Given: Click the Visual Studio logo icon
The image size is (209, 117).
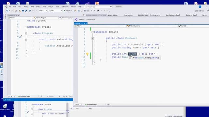Looking at the screenshot, I should [x=6, y=6].
